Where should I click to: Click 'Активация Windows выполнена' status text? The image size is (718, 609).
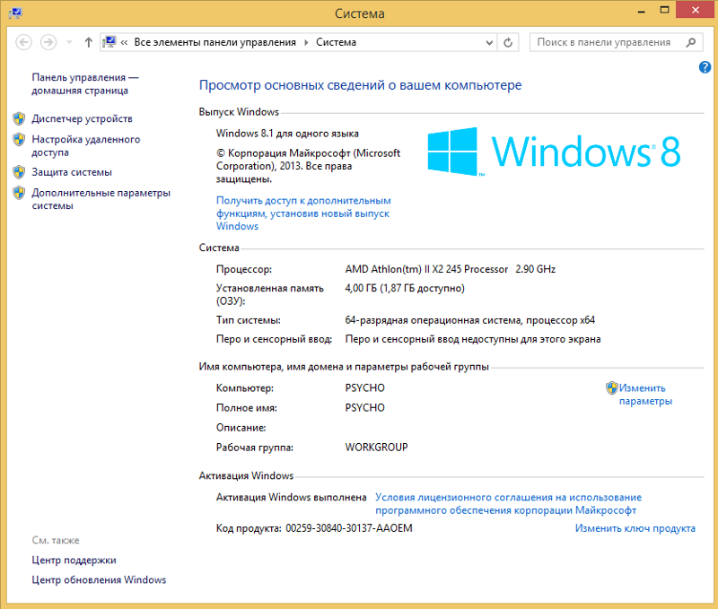click(x=291, y=498)
